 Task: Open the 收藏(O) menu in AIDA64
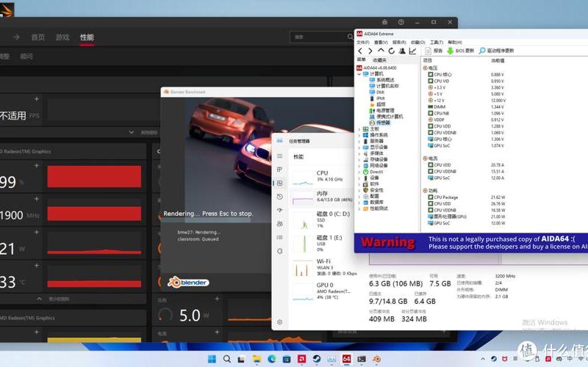[417, 43]
